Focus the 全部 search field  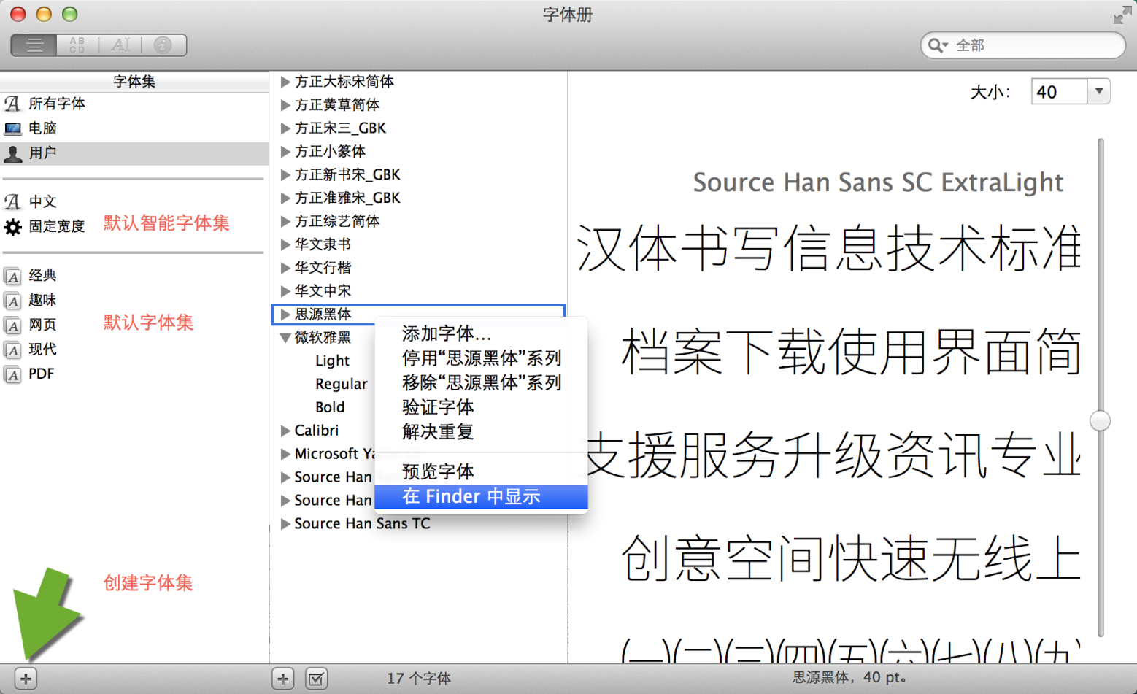tap(1022, 46)
